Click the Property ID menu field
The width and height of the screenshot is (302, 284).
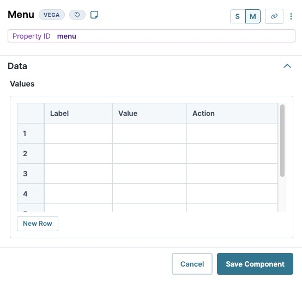tap(152, 36)
